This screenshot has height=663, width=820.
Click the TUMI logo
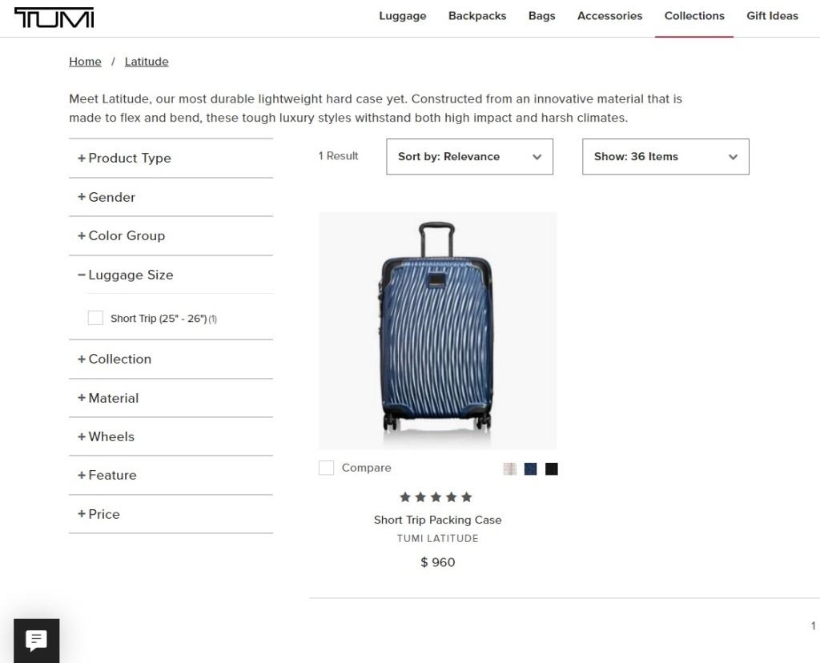54,18
